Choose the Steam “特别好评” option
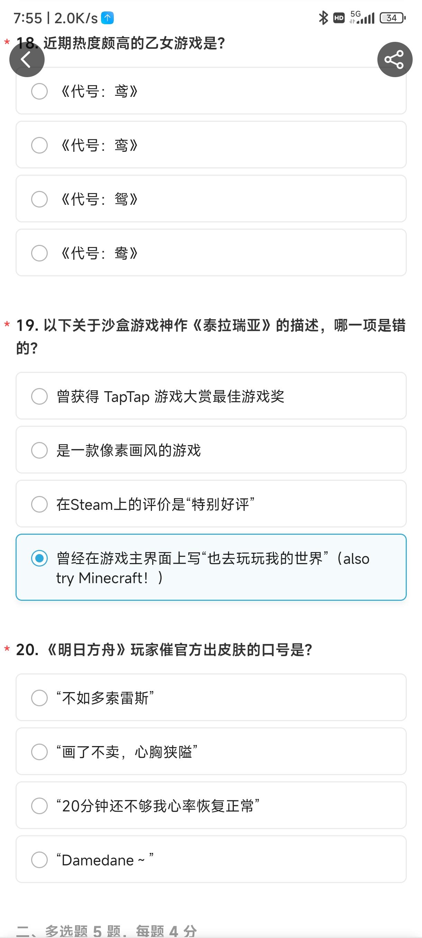 211,504
